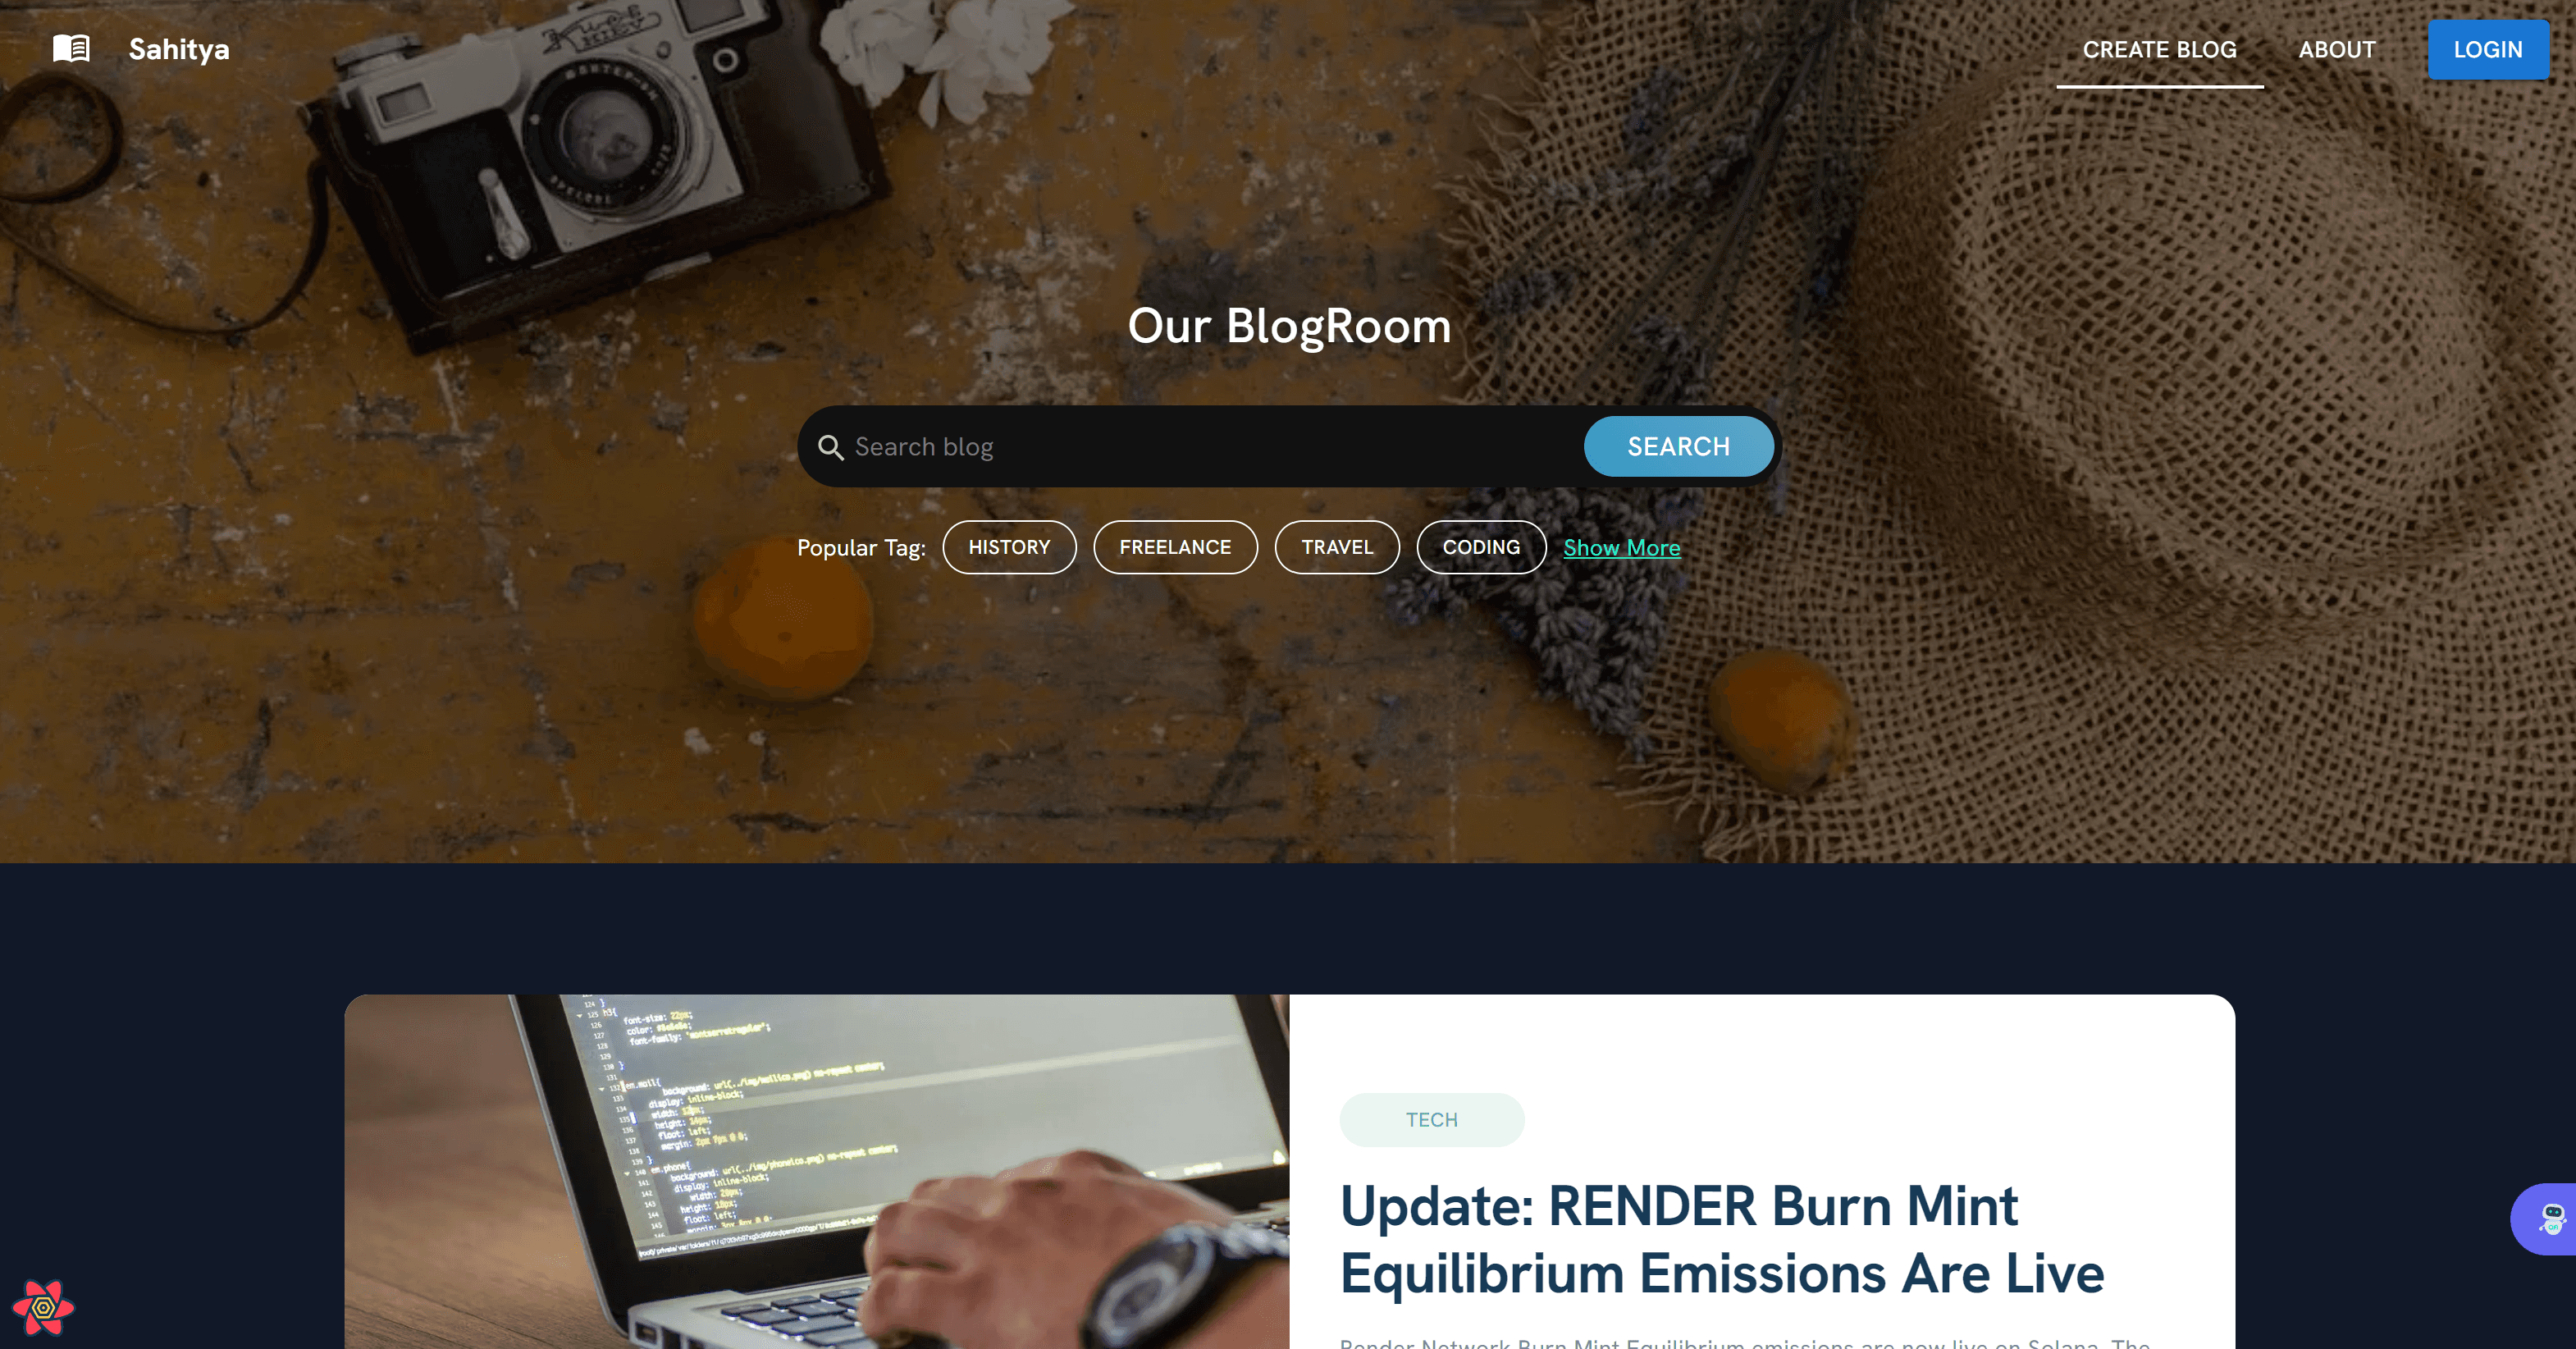Open the CREATE BLOG navigation item
The width and height of the screenshot is (2576, 1349).
[x=2158, y=48]
